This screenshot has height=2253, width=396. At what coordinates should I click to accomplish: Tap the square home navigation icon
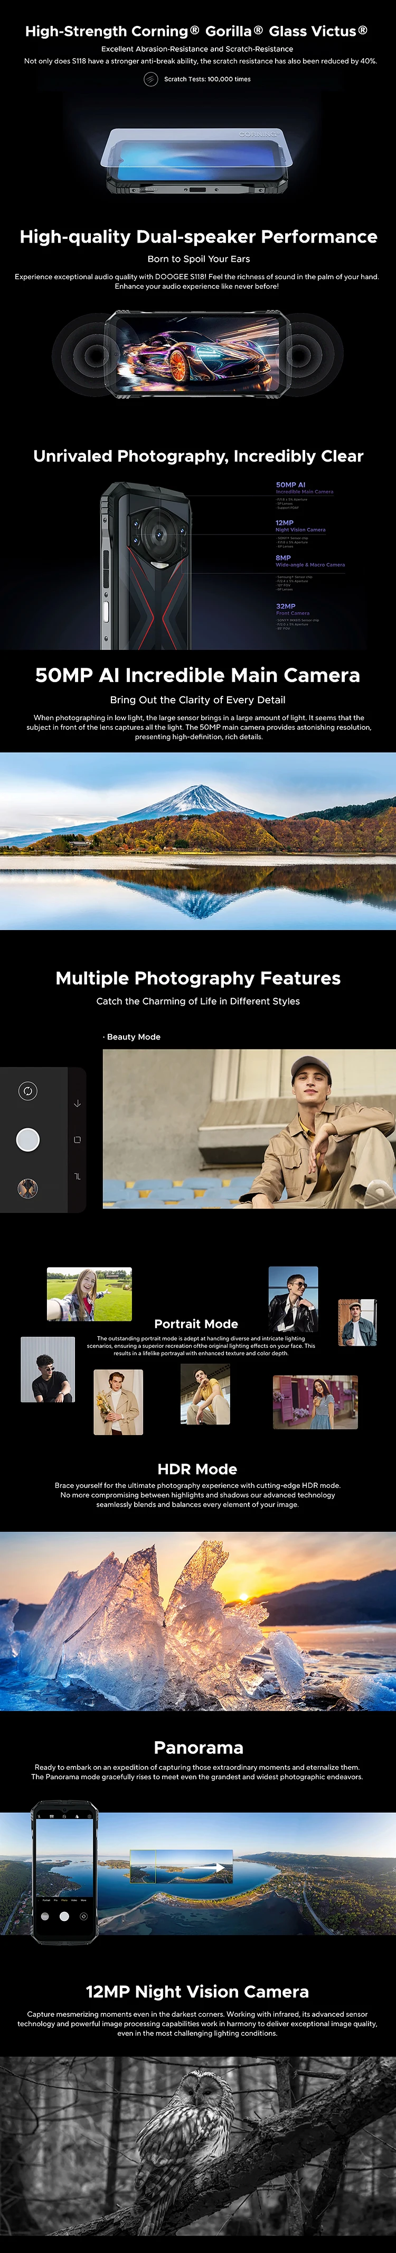[x=77, y=1139]
